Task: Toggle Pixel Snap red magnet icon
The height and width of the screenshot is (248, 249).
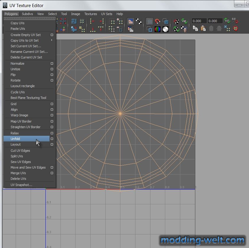Action: point(157,21)
